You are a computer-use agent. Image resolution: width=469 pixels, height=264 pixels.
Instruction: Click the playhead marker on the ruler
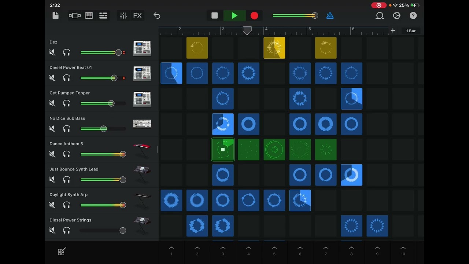(247, 31)
